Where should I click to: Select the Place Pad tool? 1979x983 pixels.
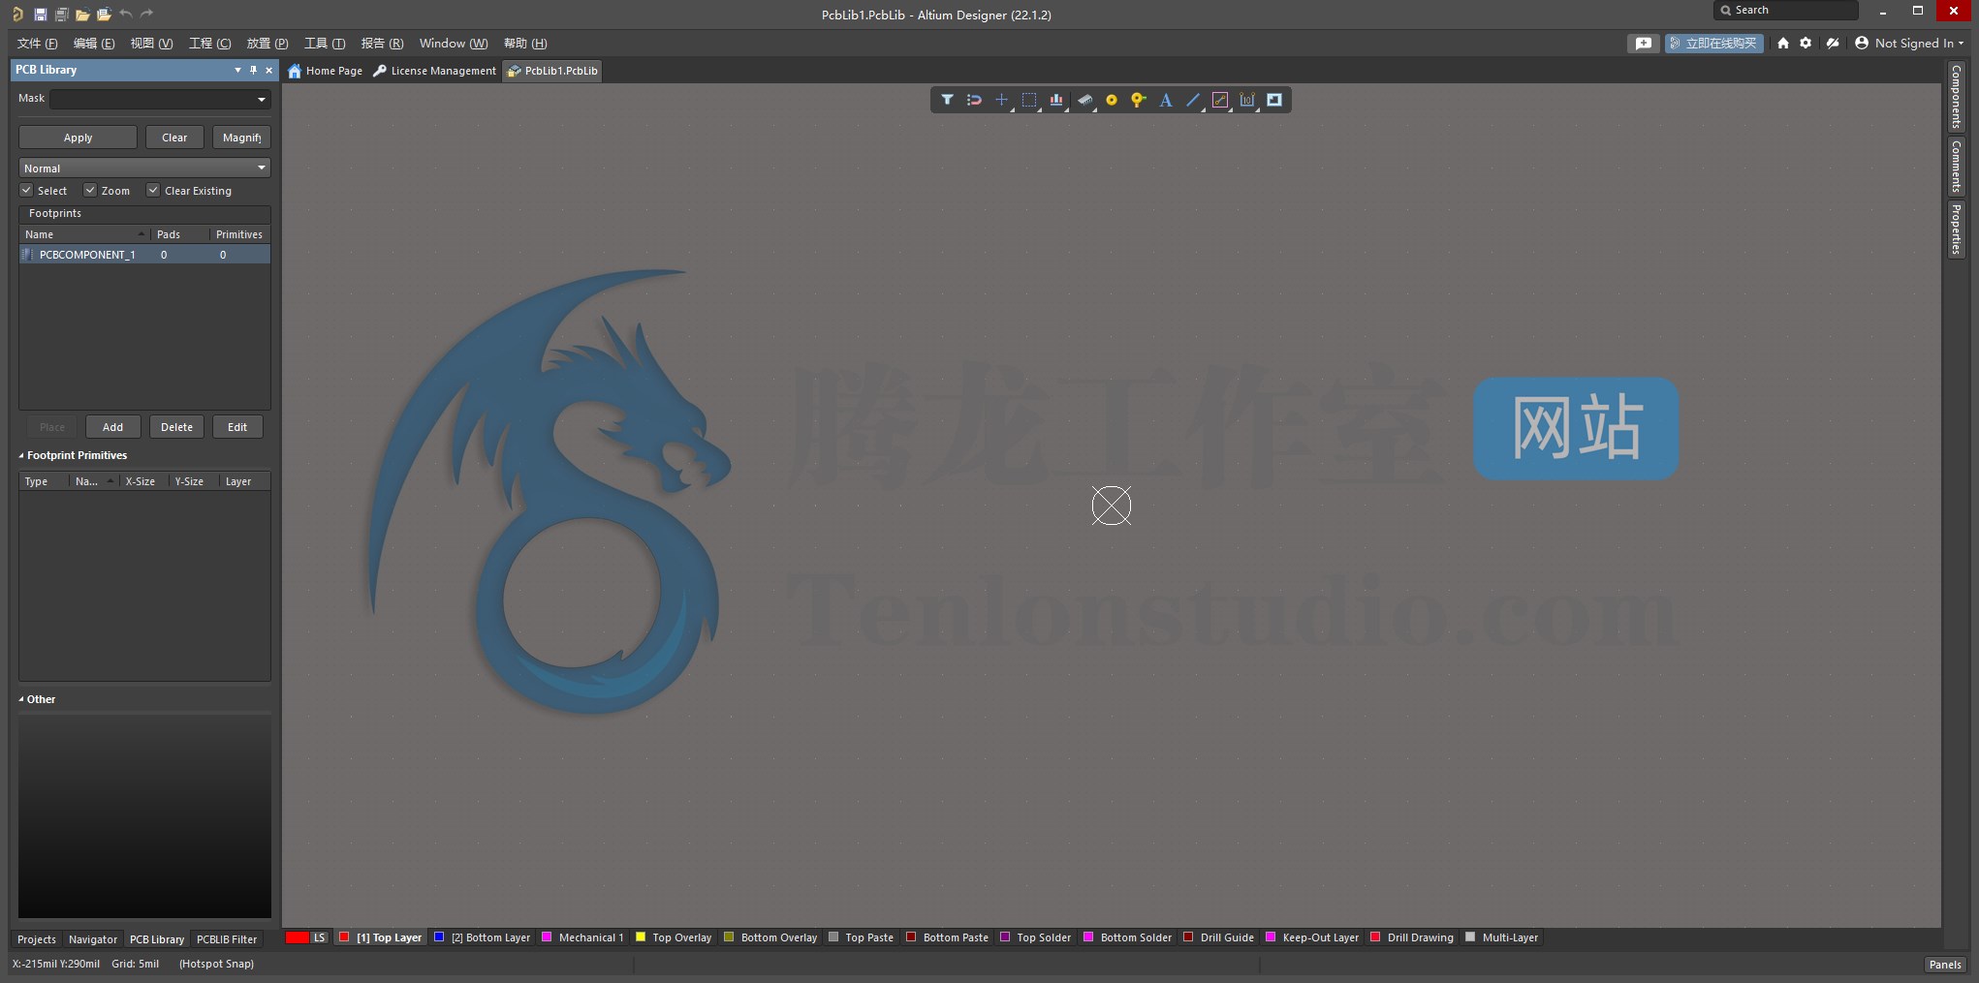click(1112, 100)
